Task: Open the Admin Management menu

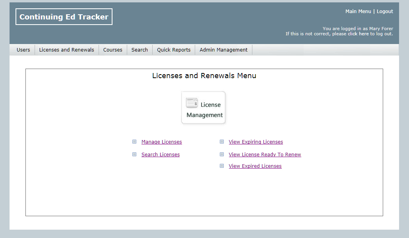Action: [x=223, y=50]
